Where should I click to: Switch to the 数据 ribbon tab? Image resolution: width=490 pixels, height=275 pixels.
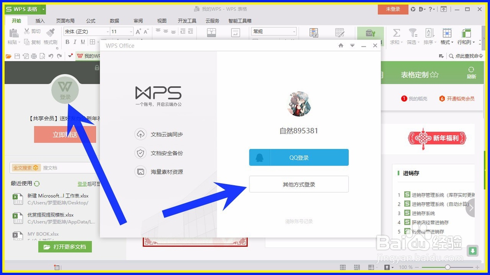(114, 21)
